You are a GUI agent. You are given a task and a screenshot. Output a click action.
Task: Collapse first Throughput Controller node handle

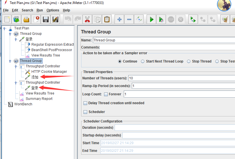click(x=16, y=67)
